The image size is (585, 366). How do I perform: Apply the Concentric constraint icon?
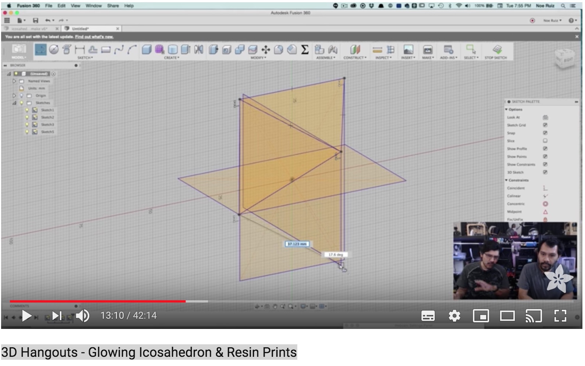pyautogui.click(x=545, y=204)
